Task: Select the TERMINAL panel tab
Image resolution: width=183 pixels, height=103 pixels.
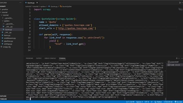Action: [62, 58]
